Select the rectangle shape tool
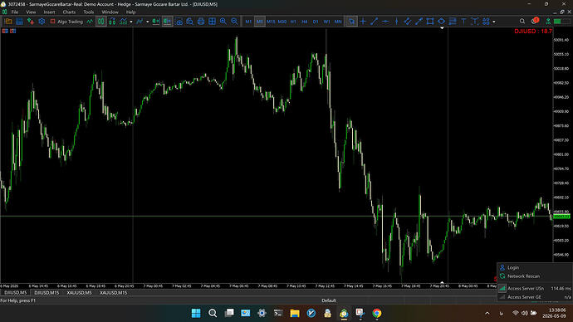This screenshot has height=322, width=573. (430, 22)
